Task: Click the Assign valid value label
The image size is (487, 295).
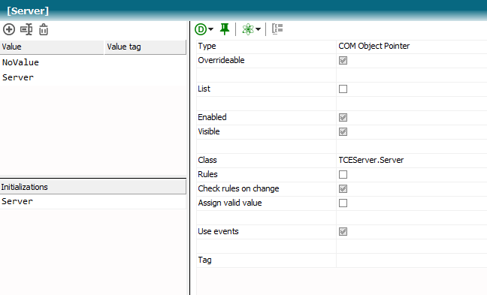Action: point(230,203)
